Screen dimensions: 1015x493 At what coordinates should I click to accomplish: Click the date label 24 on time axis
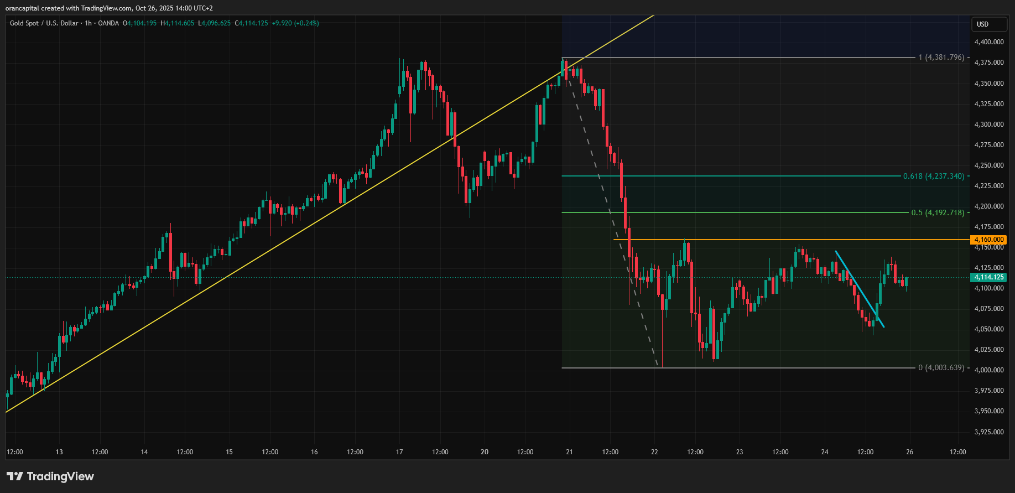pyautogui.click(x=825, y=452)
